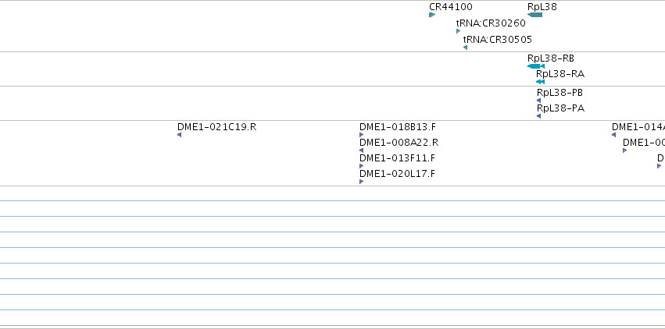Image resolution: width=665 pixels, height=329 pixels.
Task: Click the RpL38-RB transcript glyph
Action: point(536,66)
